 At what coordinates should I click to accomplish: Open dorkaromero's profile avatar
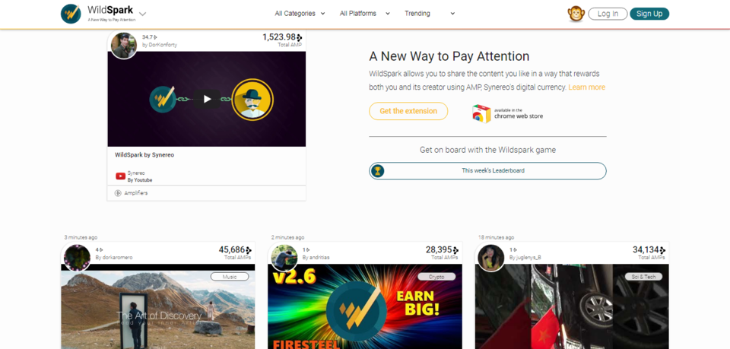pos(77,257)
